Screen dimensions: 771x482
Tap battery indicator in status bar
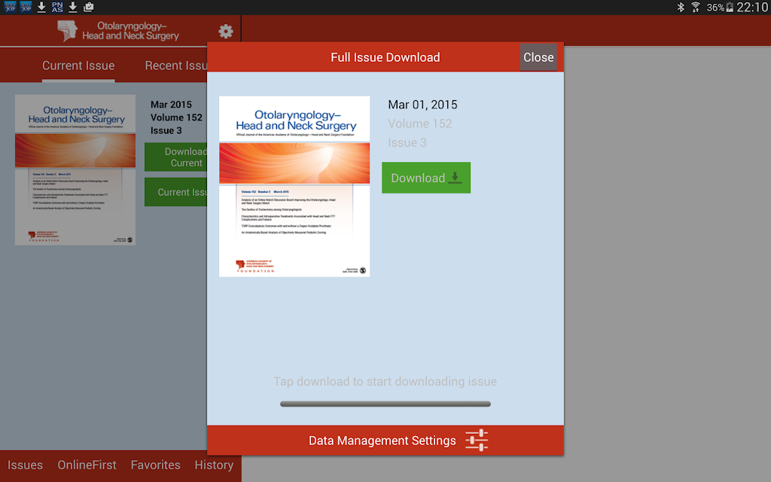(730, 7)
